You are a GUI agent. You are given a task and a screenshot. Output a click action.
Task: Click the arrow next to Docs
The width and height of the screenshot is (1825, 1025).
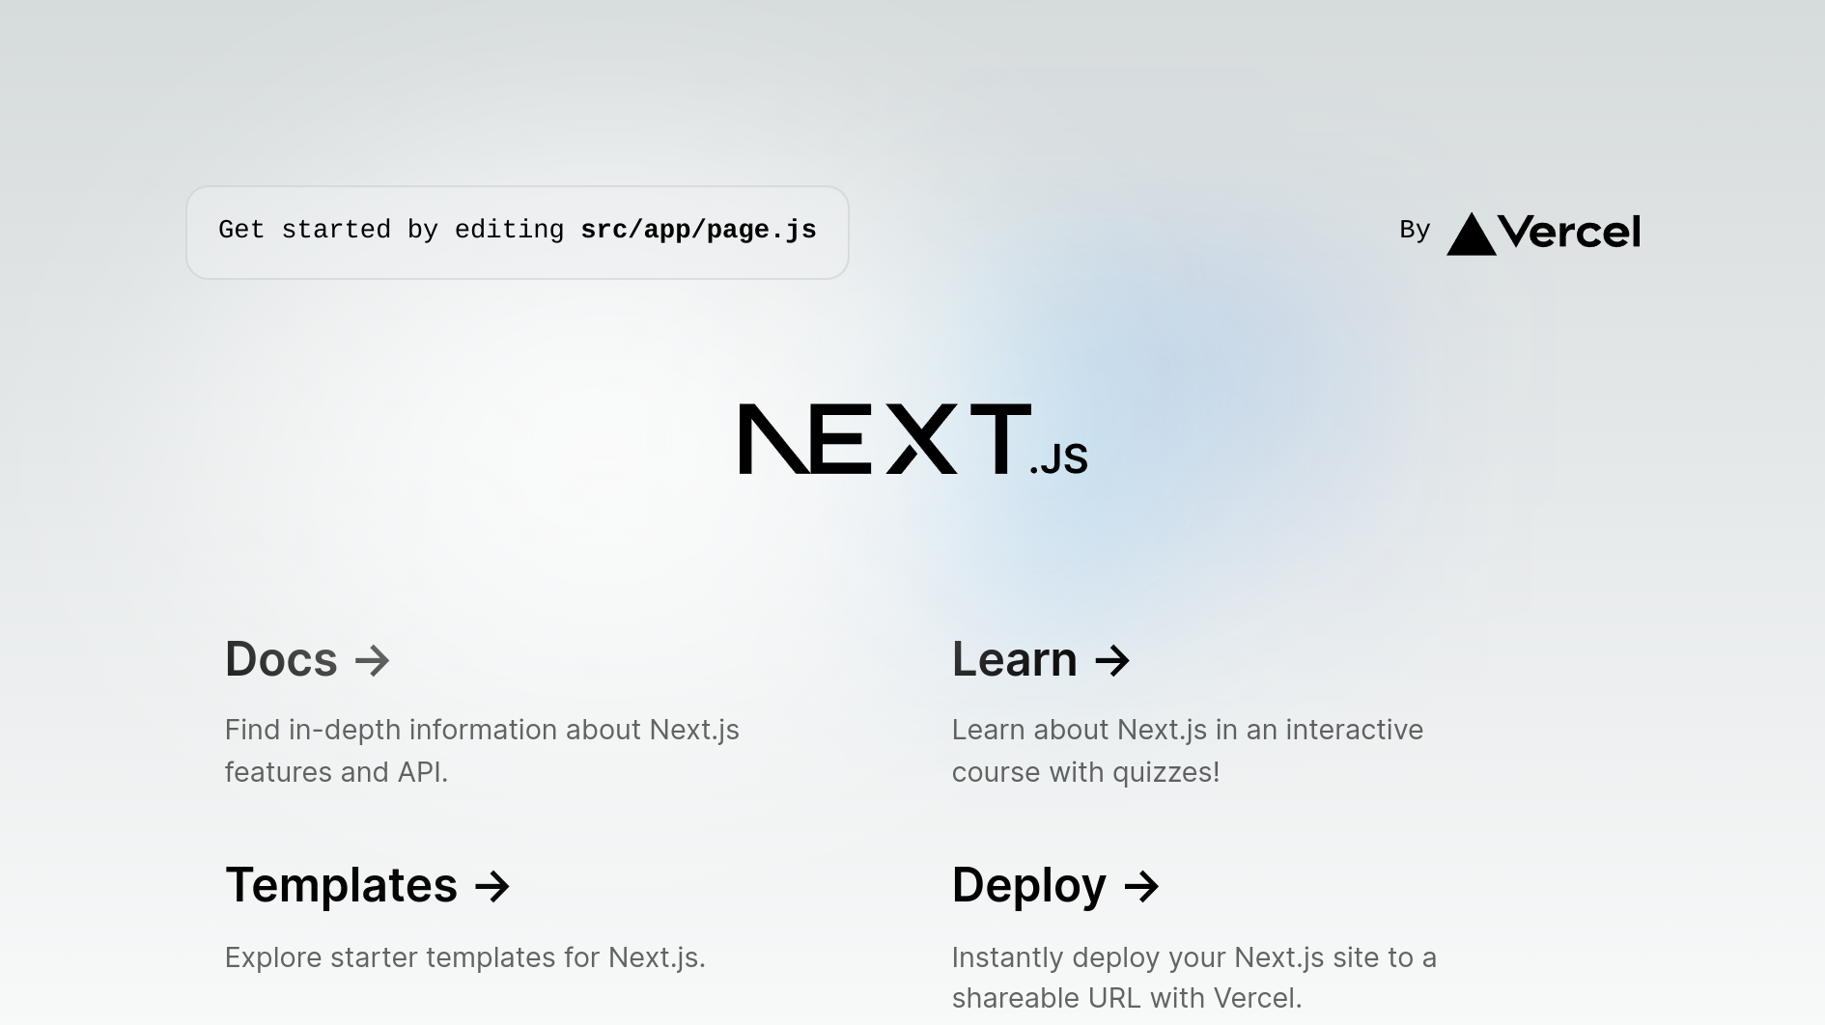372,661
